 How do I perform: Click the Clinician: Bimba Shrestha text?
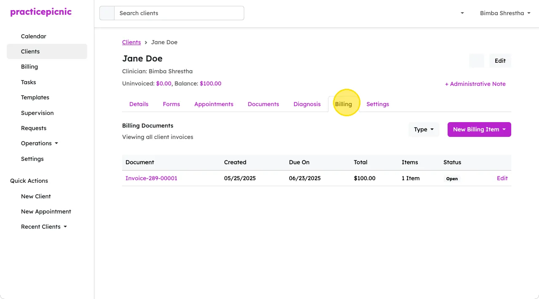(x=157, y=71)
